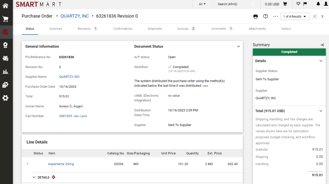Click the Unit Price column header
The image size is (329, 184).
[x=168, y=153]
